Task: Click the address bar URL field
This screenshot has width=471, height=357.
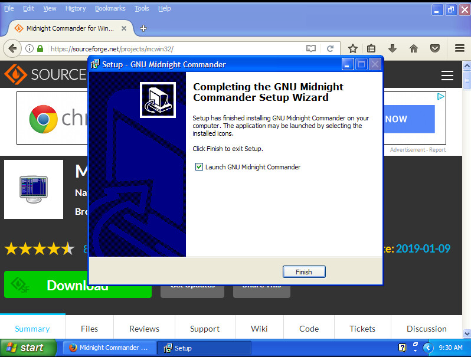Action: (176, 48)
